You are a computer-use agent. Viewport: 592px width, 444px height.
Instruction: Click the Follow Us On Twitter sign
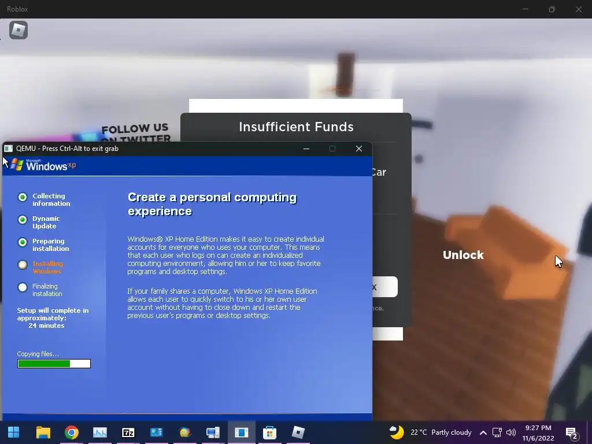tap(135, 132)
